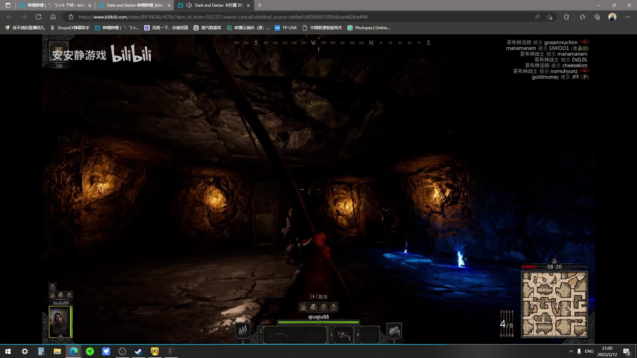
Task: Select Microsoft Edge on the taskbar
Action: [x=73, y=351]
